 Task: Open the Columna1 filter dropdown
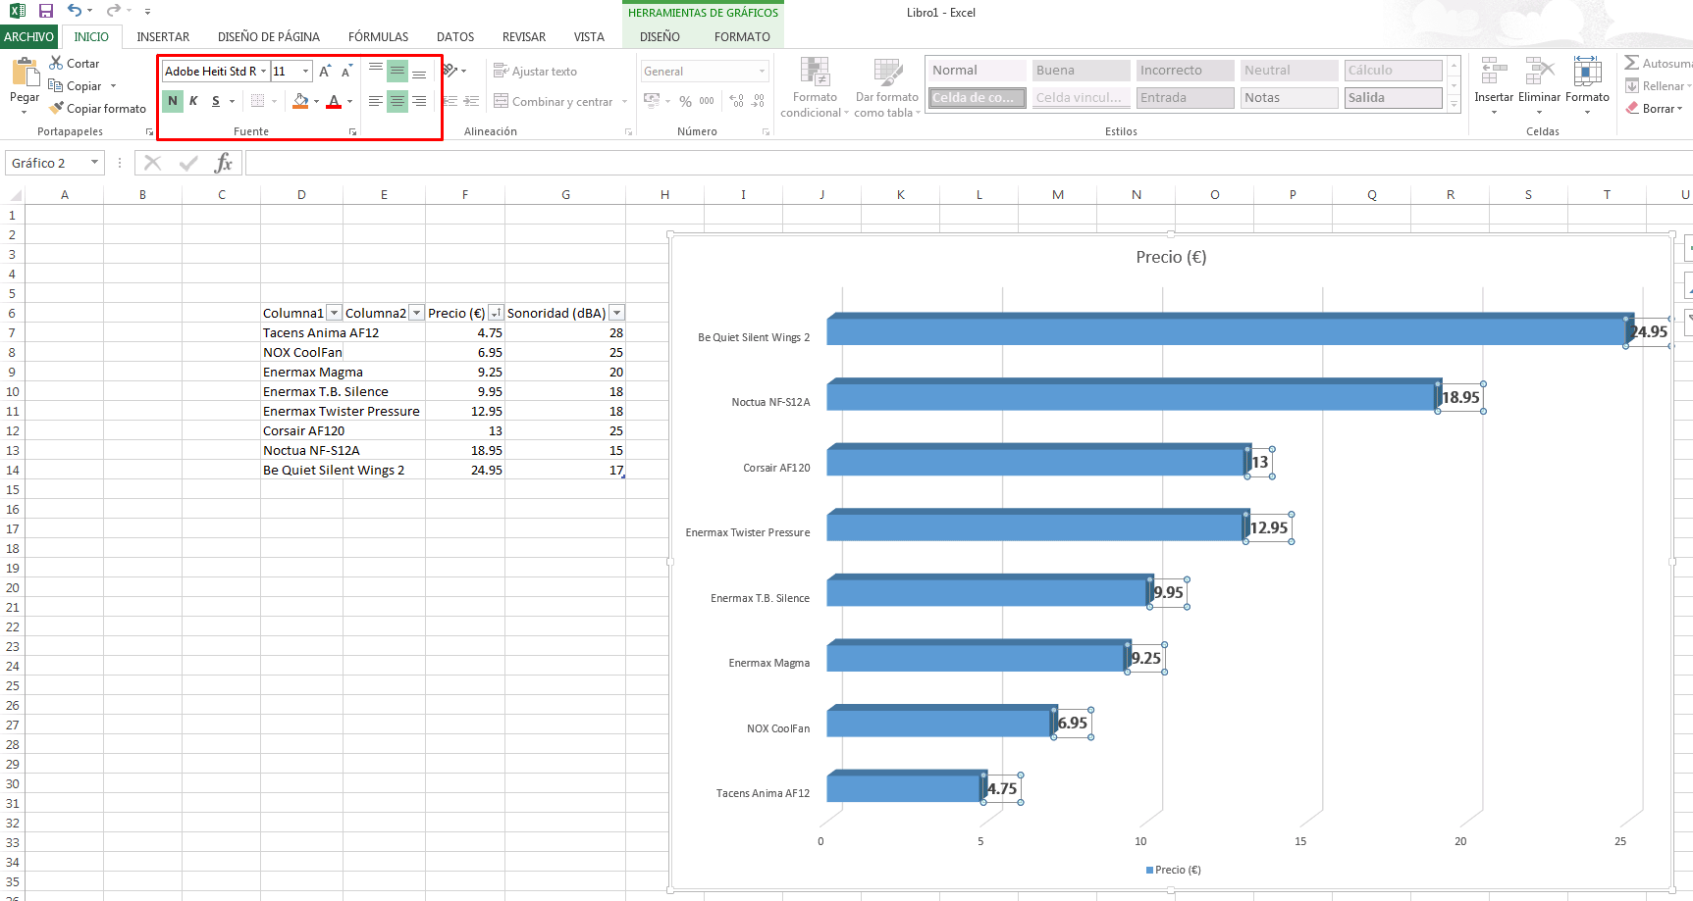click(334, 313)
